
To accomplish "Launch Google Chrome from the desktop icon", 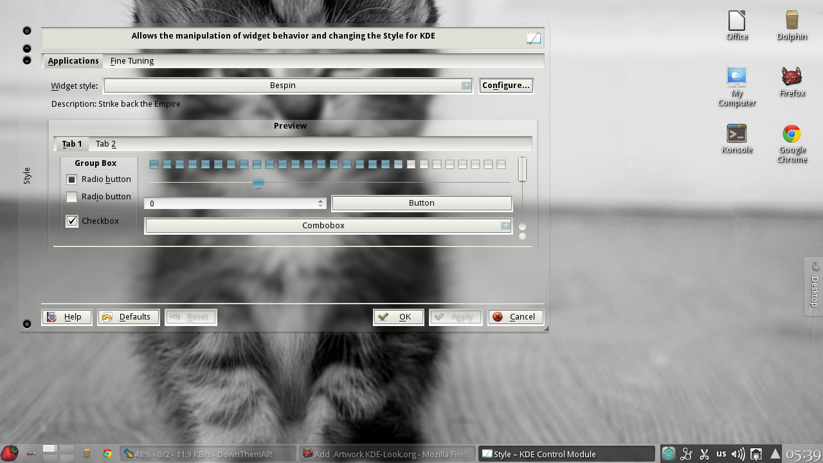I will [791, 143].
